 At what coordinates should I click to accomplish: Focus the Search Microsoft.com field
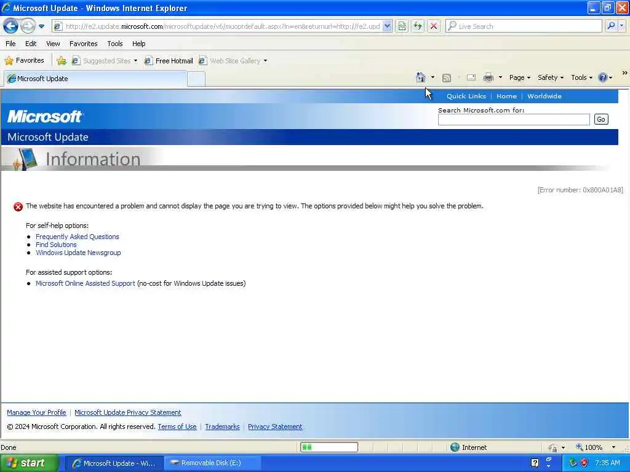(x=514, y=120)
